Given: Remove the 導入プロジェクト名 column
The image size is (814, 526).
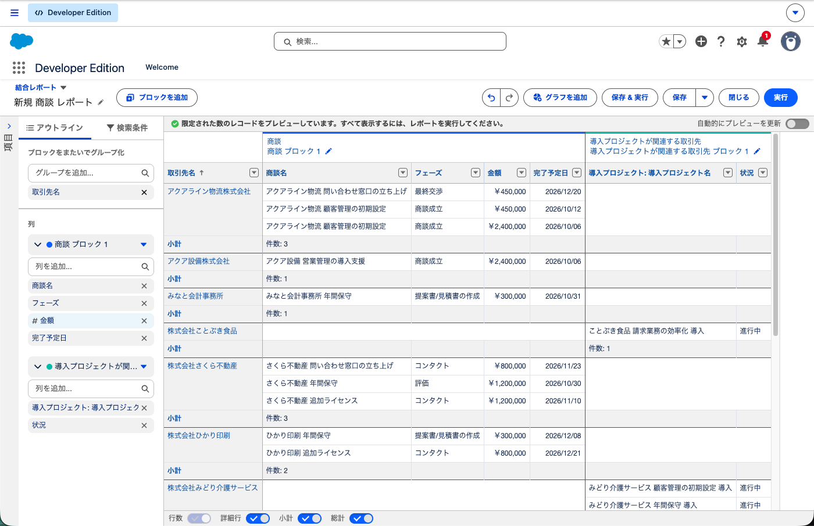Looking at the screenshot, I should (x=144, y=408).
